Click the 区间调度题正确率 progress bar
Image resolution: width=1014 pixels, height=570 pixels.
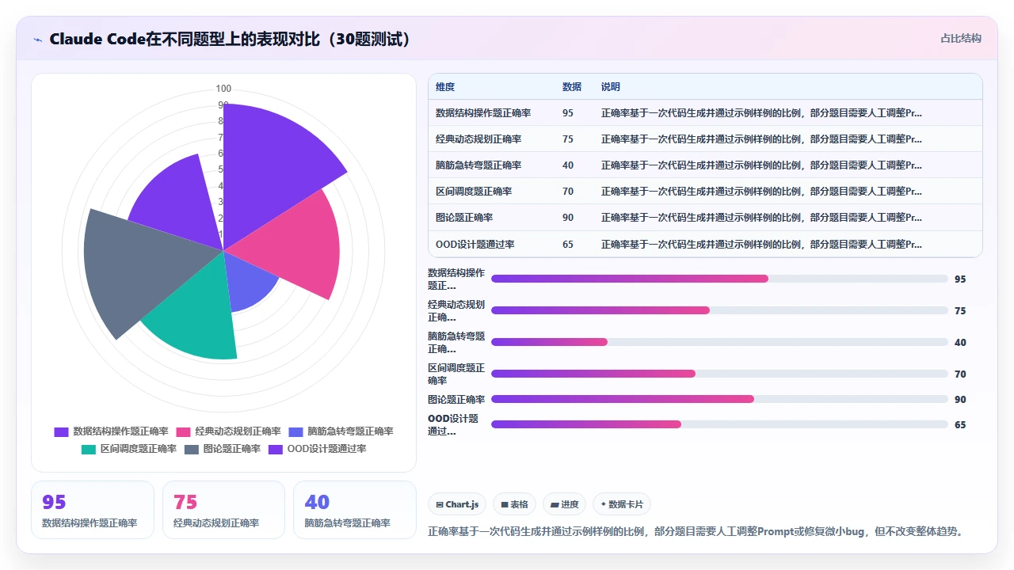(719, 374)
